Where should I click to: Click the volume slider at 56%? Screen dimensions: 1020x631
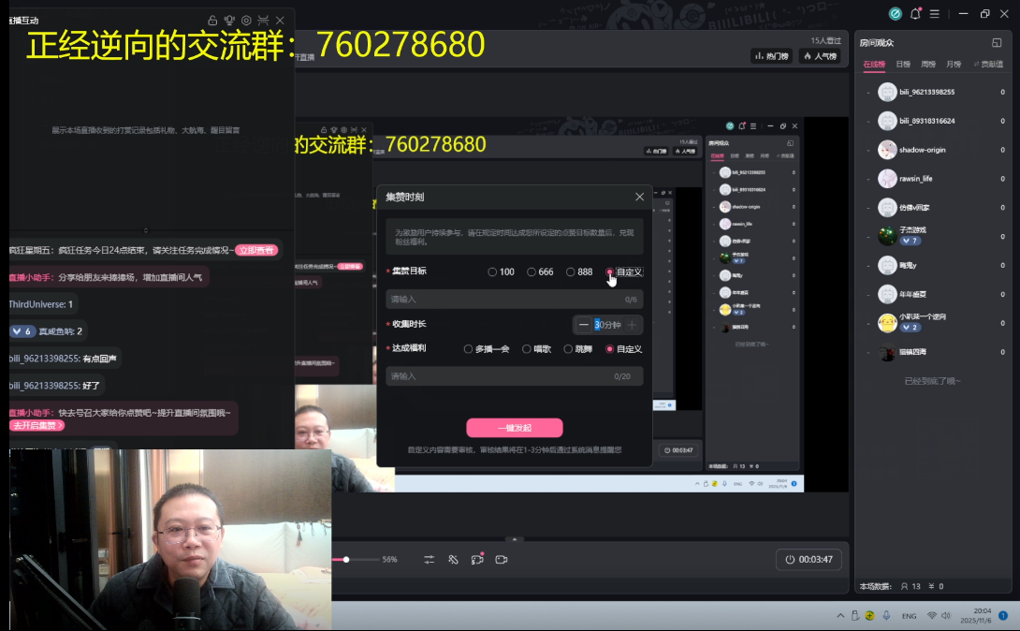click(x=346, y=559)
